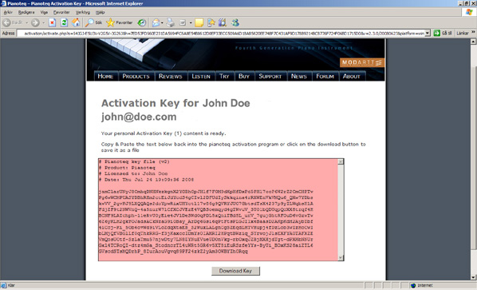The image size is (477, 290).
Task: Click inside the pink activation key text area
Action: [218, 209]
